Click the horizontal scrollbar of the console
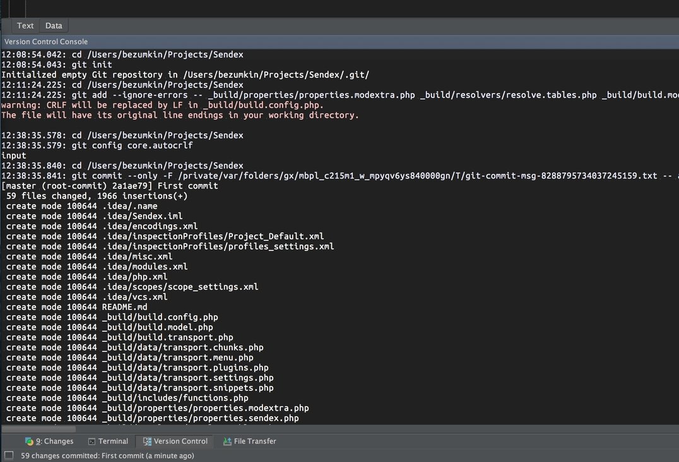 [x=38, y=429]
